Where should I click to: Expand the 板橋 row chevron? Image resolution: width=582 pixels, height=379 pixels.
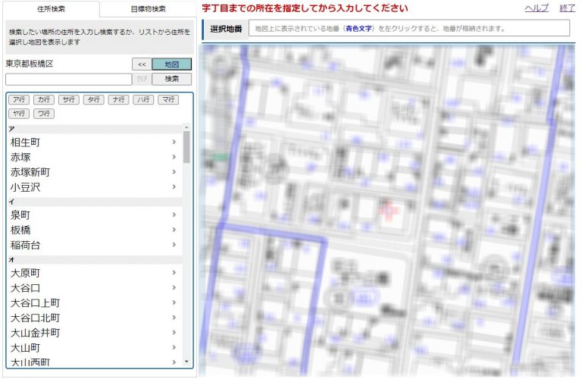coord(174,230)
